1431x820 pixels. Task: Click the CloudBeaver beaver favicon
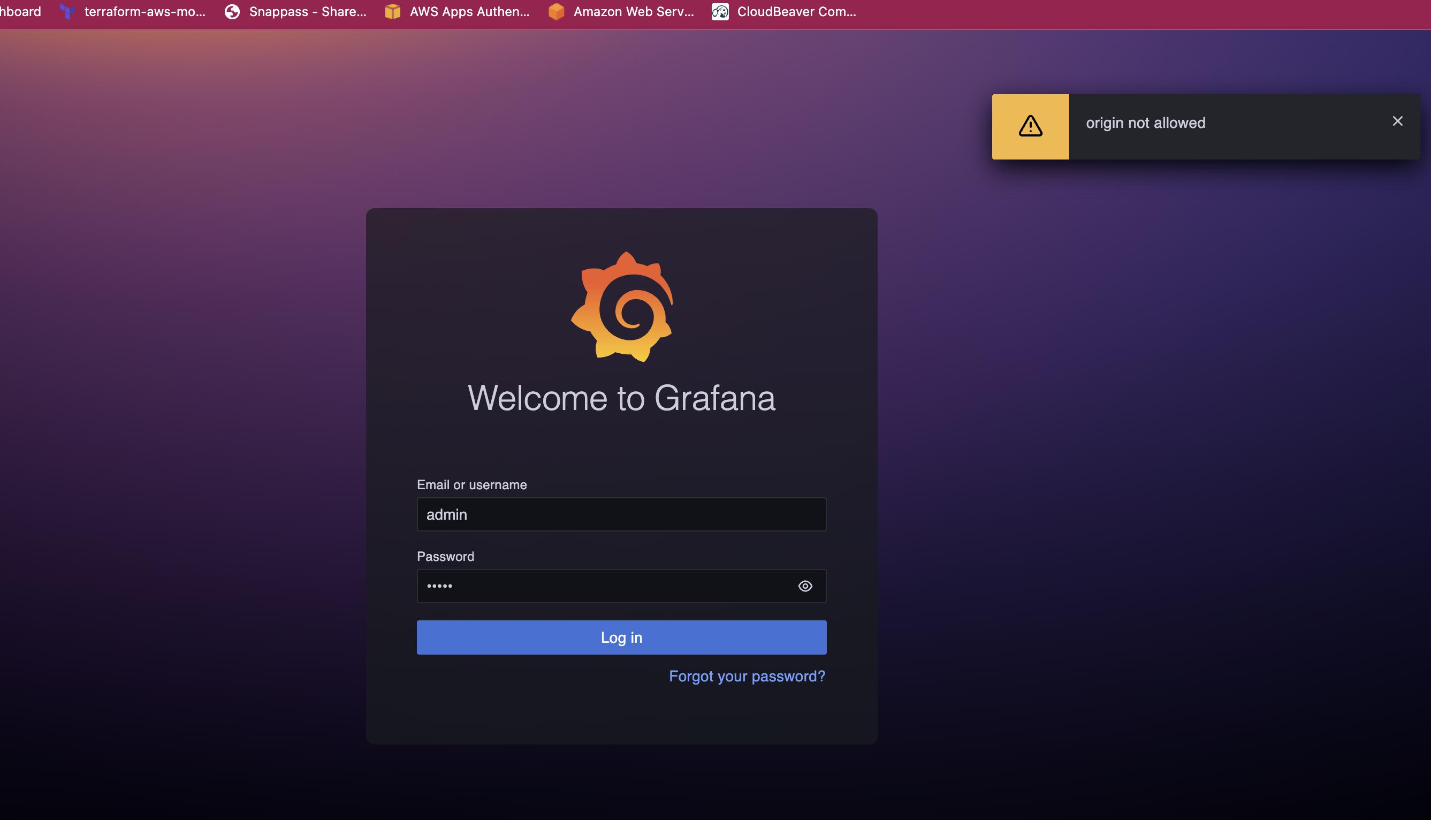pos(720,12)
